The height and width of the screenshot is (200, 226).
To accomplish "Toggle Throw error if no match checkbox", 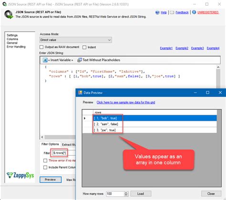I will [x=45, y=160].
